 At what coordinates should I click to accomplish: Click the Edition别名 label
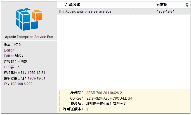(13, 56)
